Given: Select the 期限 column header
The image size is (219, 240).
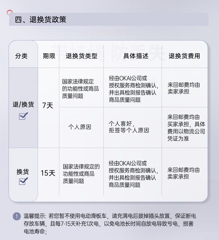Looking at the screenshot, I should [x=49, y=56].
